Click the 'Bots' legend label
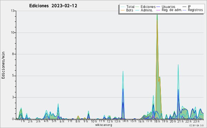This screenshot has height=128, width=207. click(130, 10)
